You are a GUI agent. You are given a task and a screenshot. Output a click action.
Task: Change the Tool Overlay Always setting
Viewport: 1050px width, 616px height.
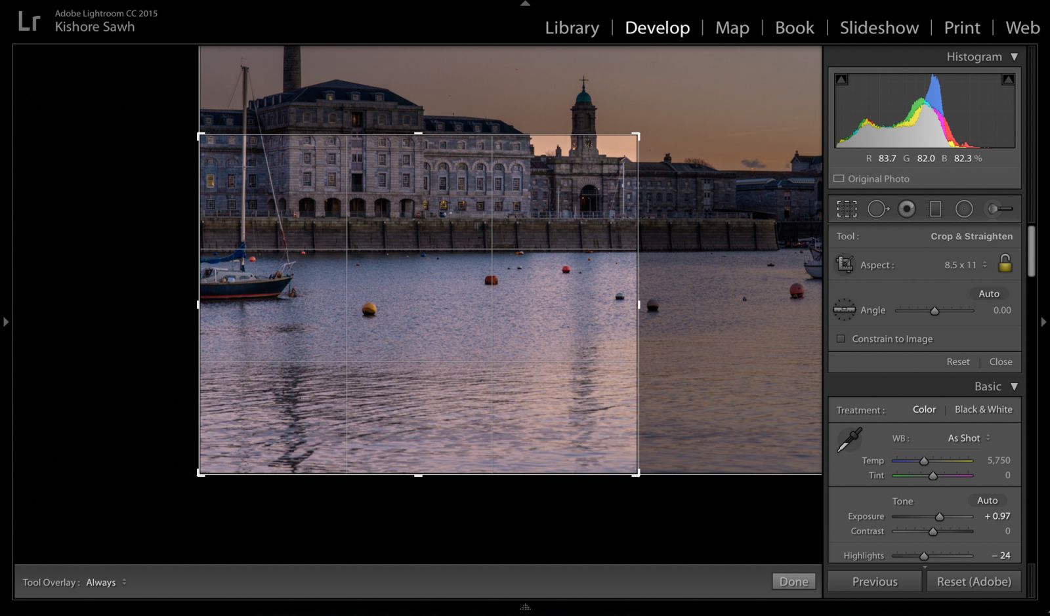coord(105,582)
